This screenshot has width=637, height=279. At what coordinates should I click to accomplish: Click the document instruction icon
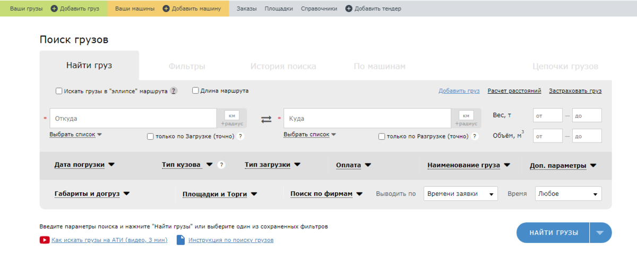click(180, 240)
